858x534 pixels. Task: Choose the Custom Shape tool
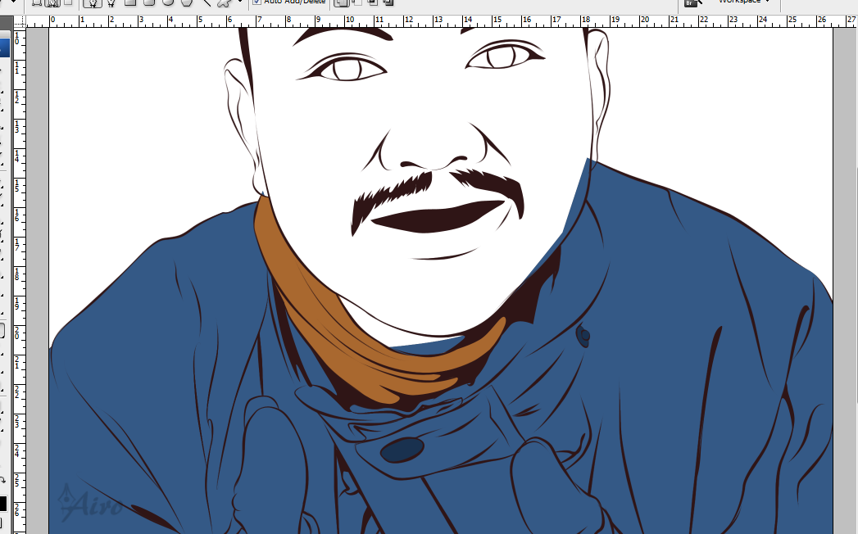(x=223, y=3)
